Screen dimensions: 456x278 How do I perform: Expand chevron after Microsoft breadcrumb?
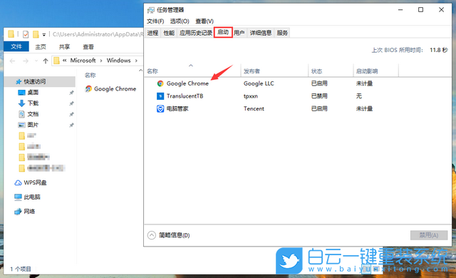click(101, 61)
